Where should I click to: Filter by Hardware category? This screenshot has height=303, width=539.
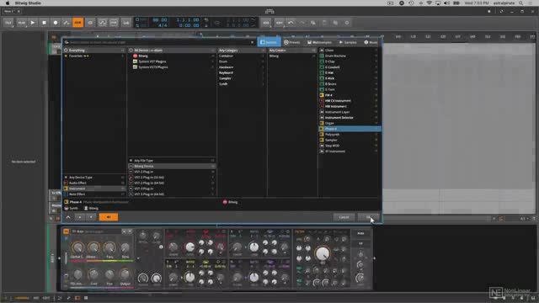click(x=242, y=67)
